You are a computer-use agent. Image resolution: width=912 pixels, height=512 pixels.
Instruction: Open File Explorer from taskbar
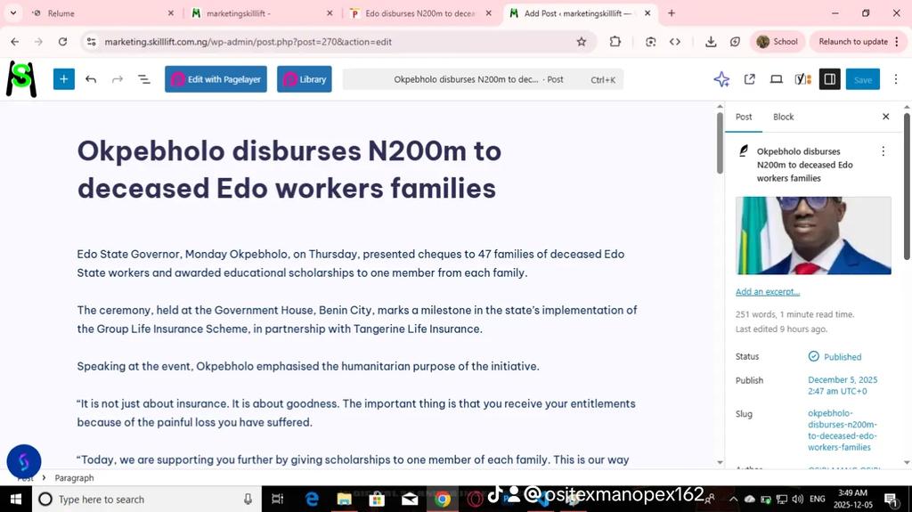(x=345, y=500)
